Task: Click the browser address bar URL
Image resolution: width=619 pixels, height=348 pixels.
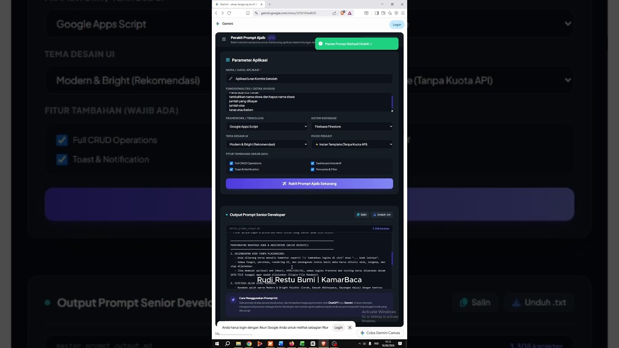Action: tap(288, 13)
